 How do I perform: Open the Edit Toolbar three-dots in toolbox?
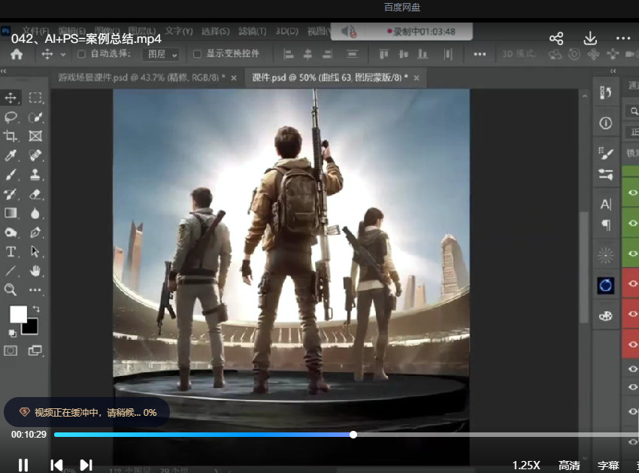[x=35, y=290]
